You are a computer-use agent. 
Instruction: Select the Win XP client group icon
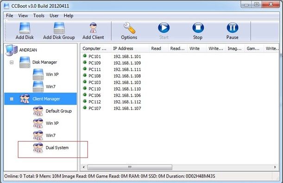pyautogui.click(x=38, y=123)
